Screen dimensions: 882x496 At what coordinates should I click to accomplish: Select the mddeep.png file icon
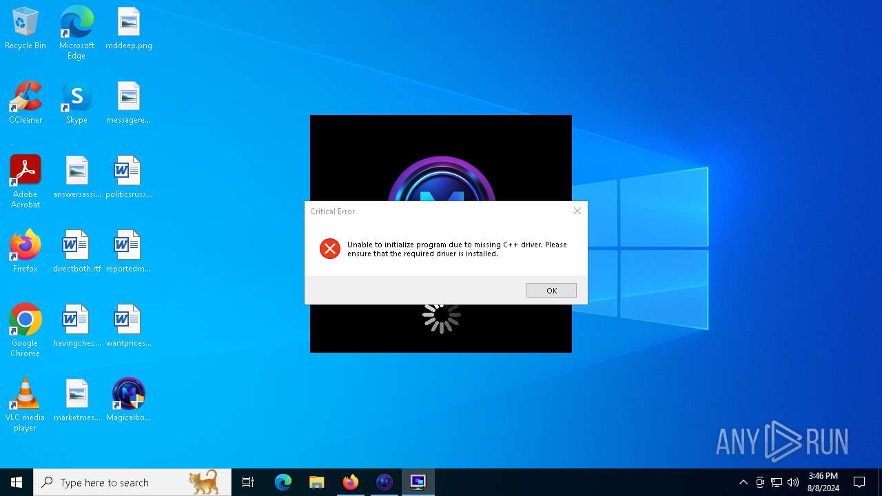129,29
